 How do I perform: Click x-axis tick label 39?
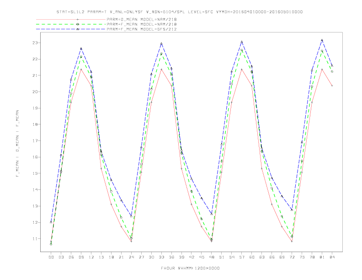coord(181,257)
